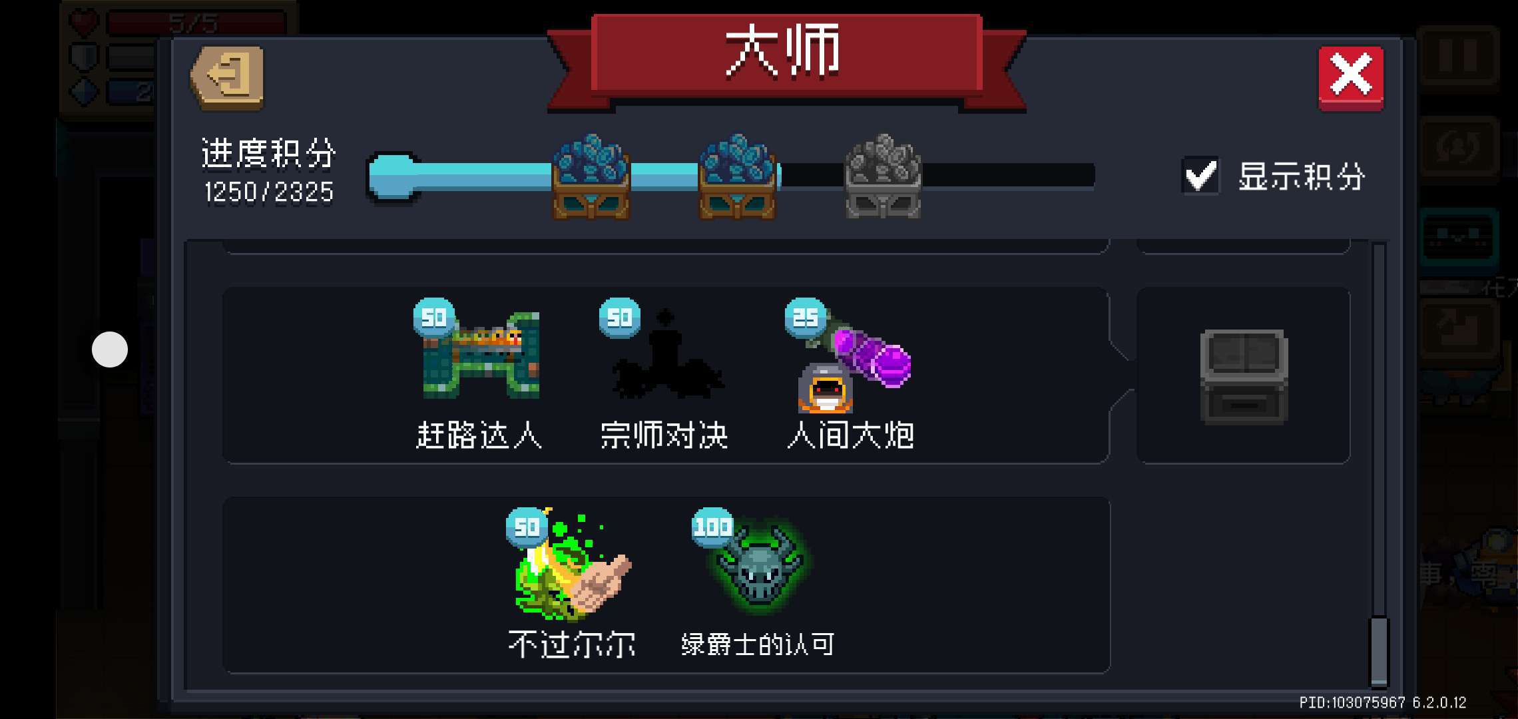Click the vertical scrollbar thumb
The image size is (1518, 719).
tap(1379, 652)
